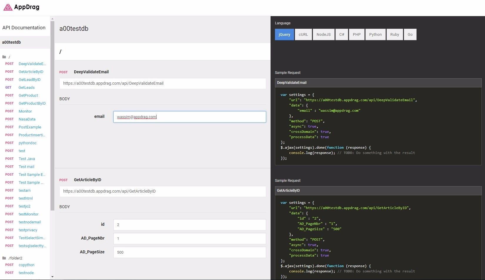Click the AD_PageSize input field
The height and width of the screenshot is (280, 485).
[190, 252]
